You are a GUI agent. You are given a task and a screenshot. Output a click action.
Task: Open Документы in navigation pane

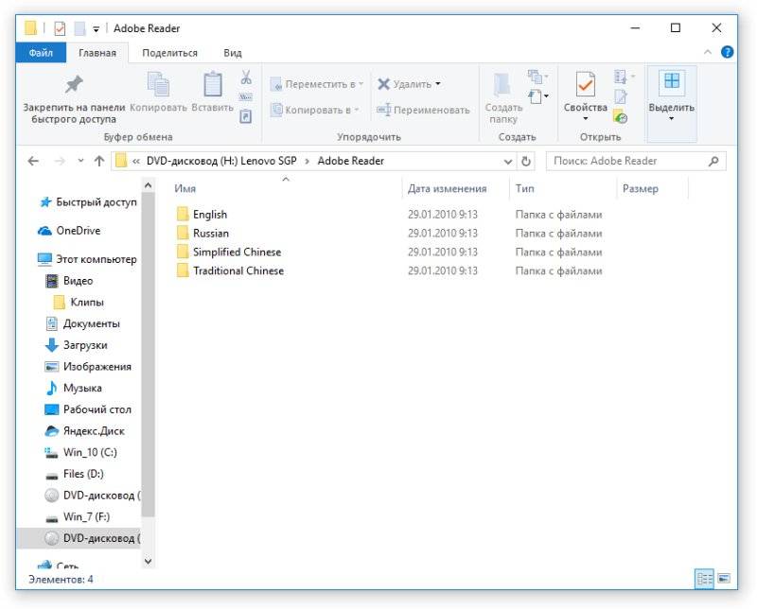click(82, 323)
